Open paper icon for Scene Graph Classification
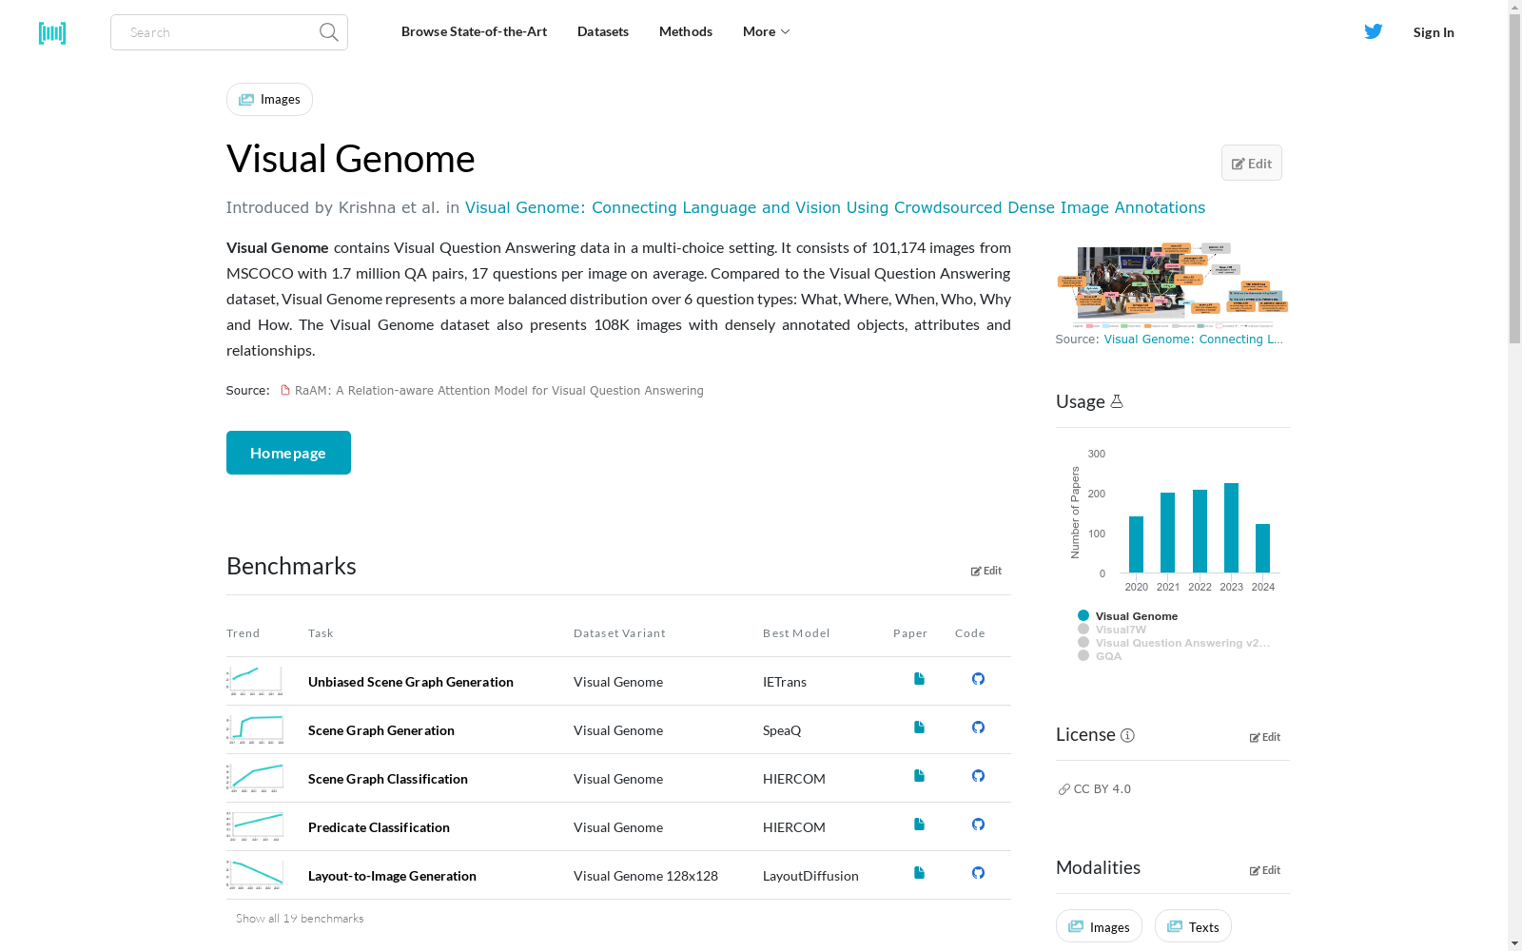This screenshot has width=1522, height=951. click(x=919, y=776)
